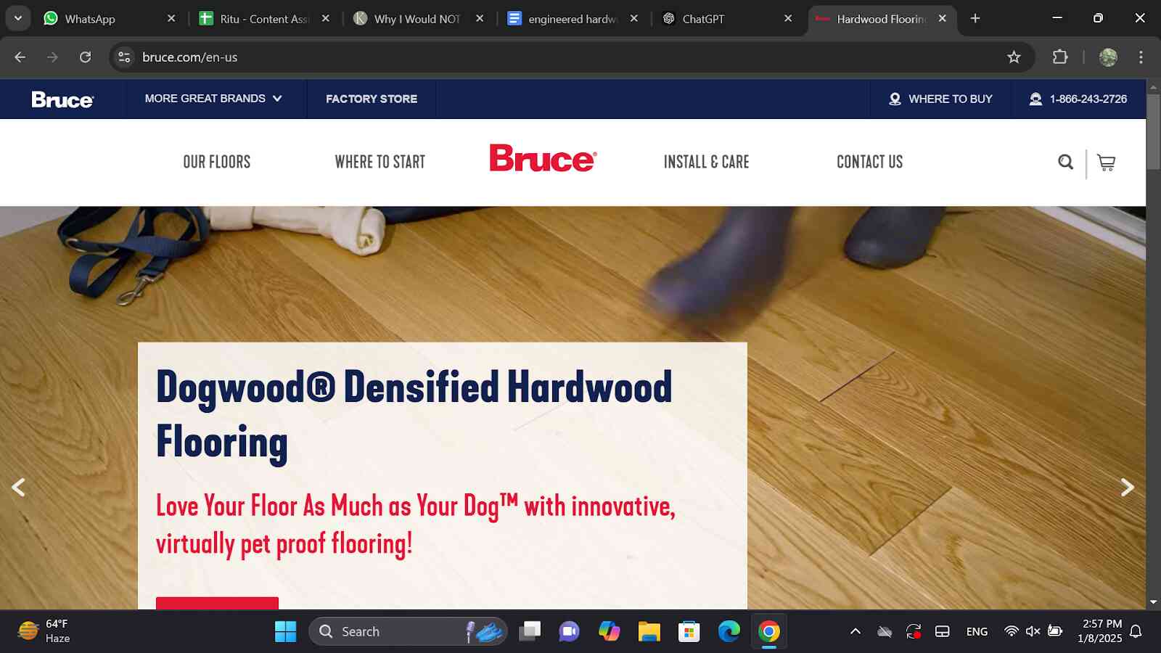
Task: Show previous carousel slide arrow
Action: pyautogui.click(x=19, y=487)
